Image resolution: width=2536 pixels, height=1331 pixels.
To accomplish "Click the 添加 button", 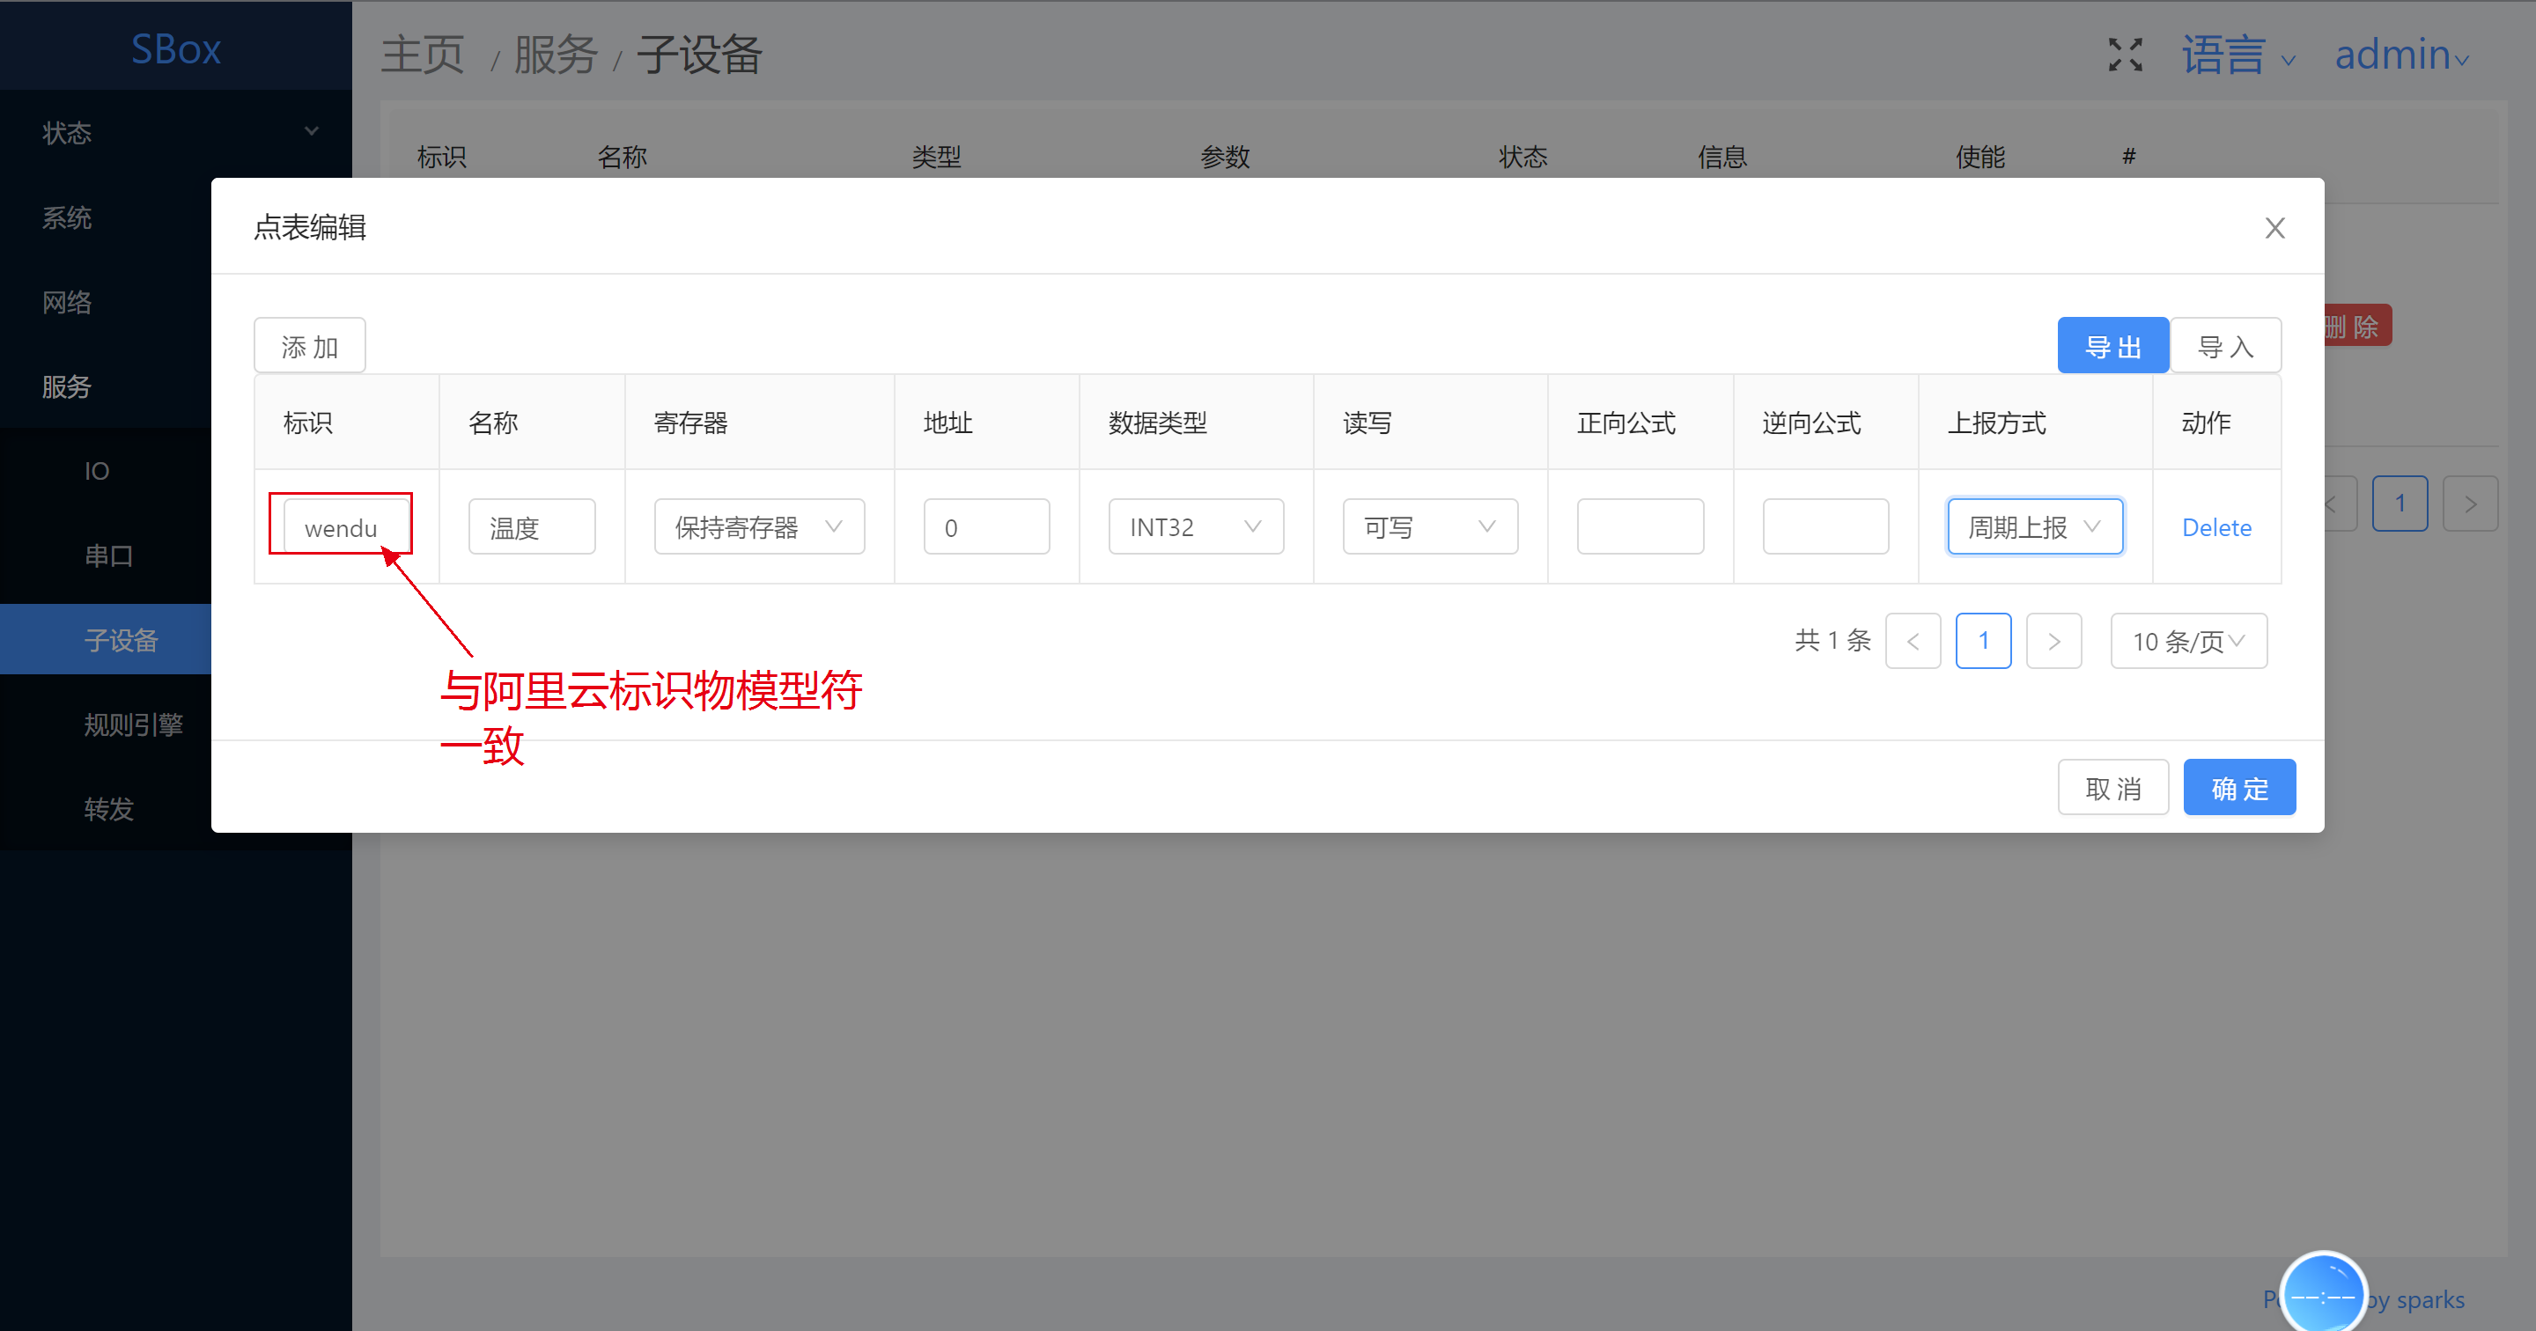I will (x=309, y=347).
